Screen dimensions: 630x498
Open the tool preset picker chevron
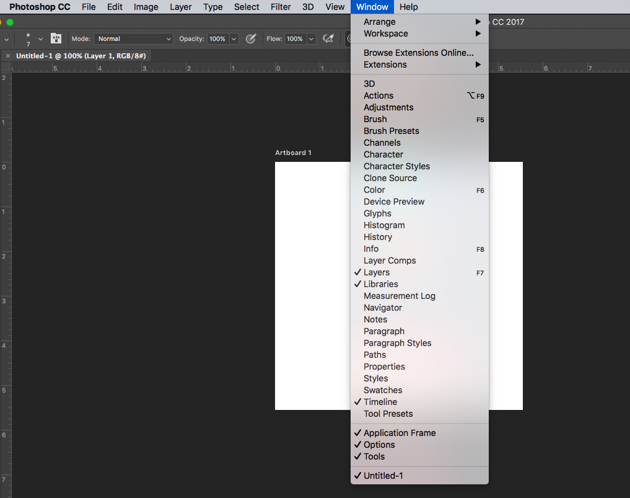pos(6,40)
